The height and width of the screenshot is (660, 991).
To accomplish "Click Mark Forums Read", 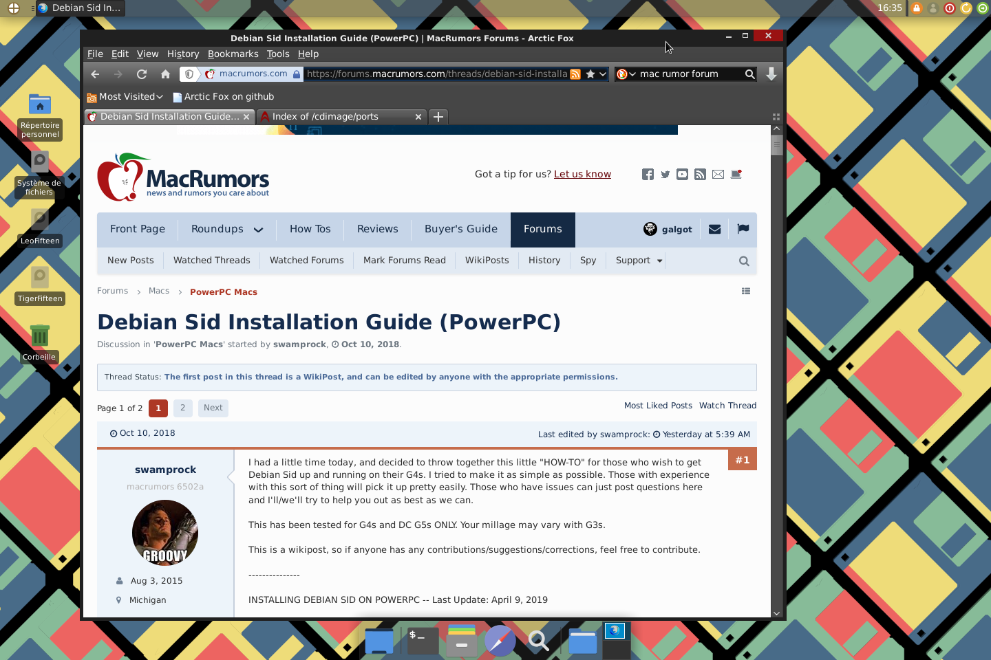I will click(x=405, y=261).
